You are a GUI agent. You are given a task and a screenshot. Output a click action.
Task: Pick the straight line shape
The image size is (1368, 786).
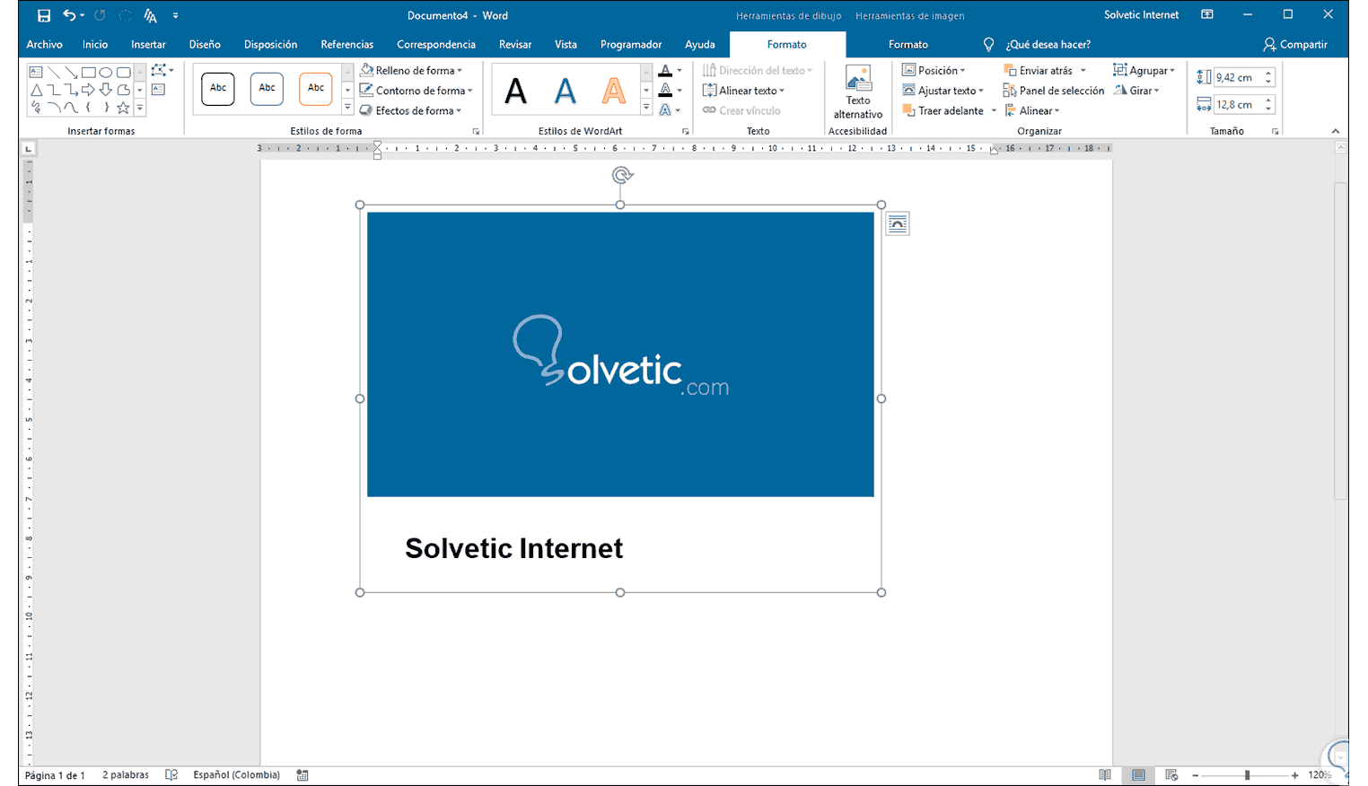pos(54,72)
